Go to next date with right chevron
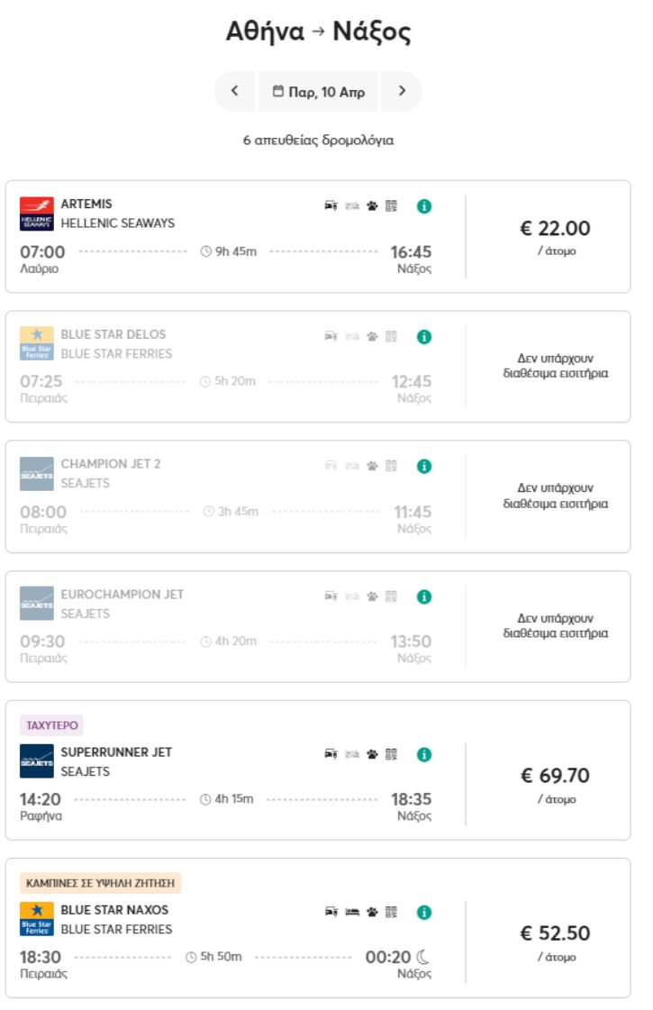The width and height of the screenshot is (653, 1010). (x=402, y=91)
